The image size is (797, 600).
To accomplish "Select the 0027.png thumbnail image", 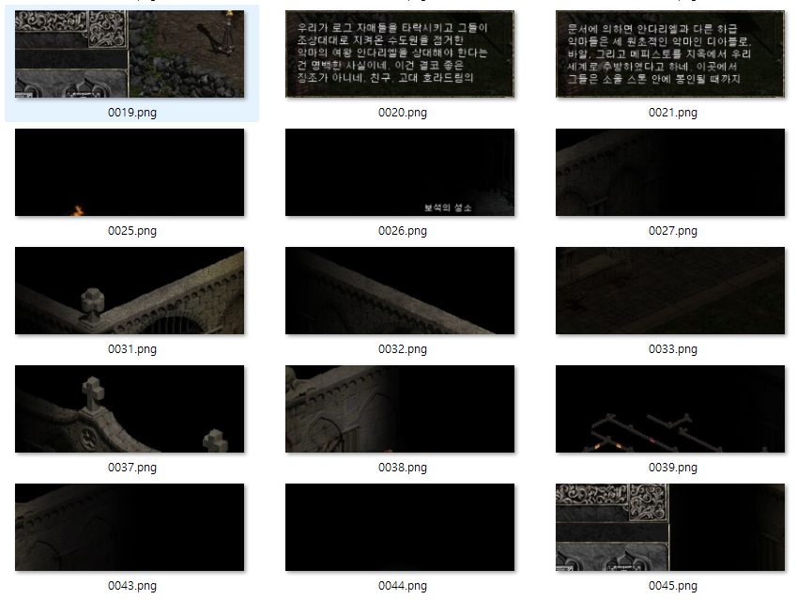I will (670, 173).
